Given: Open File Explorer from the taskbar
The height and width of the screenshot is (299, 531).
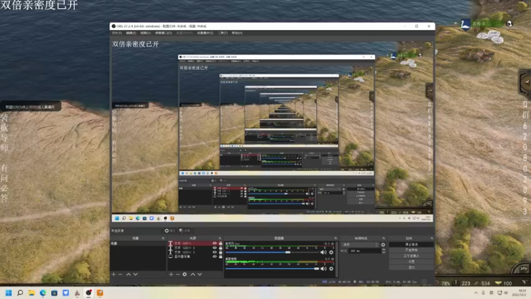Looking at the screenshot, I should point(31,293).
